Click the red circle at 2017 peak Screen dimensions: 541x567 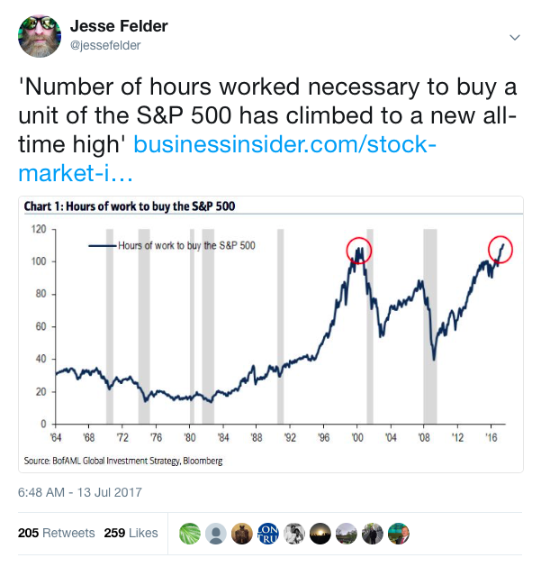click(x=500, y=249)
